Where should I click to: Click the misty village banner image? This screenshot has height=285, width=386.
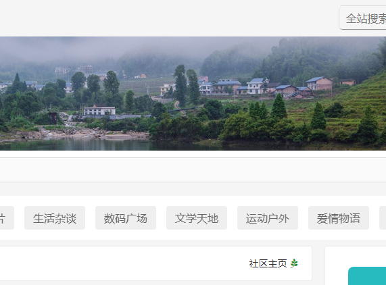[193, 93]
